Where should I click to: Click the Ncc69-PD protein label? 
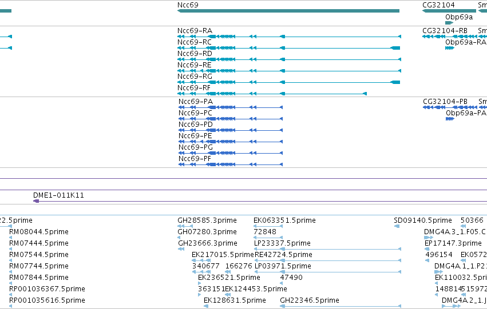(196, 125)
